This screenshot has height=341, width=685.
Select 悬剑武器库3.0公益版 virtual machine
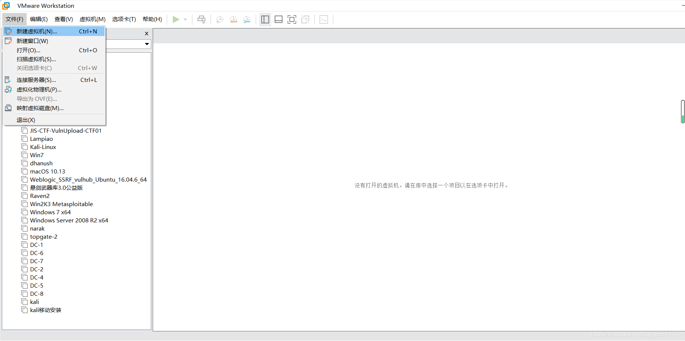coord(56,188)
